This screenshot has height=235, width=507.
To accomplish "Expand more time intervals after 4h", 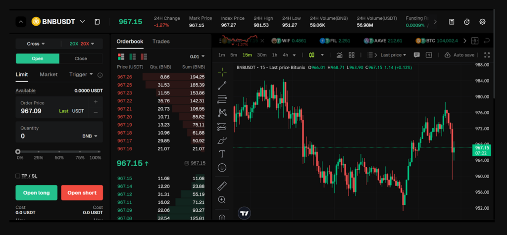I will click(294, 55).
